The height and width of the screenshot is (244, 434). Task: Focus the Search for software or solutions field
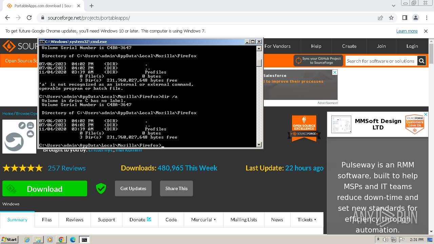click(381, 61)
